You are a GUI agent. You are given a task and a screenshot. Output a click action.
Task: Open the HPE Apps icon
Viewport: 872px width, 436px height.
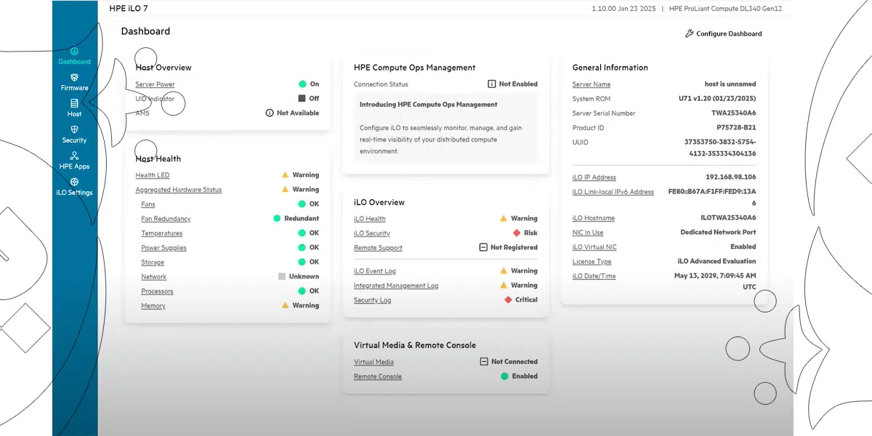74,156
